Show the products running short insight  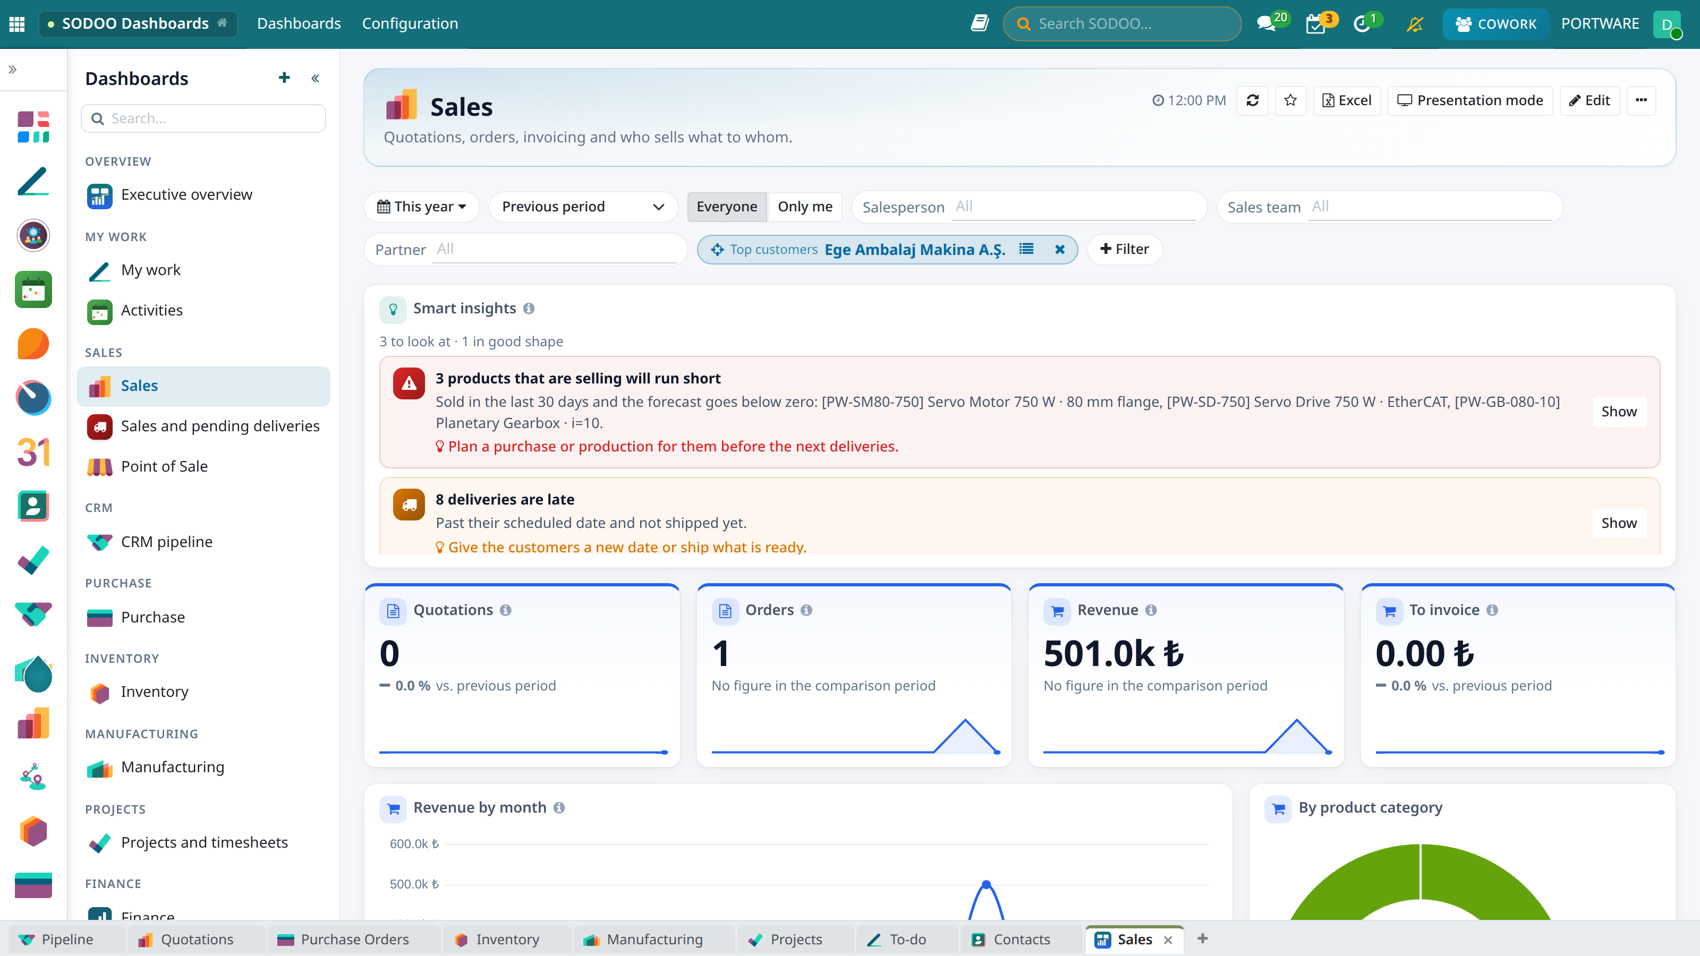tap(1619, 412)
